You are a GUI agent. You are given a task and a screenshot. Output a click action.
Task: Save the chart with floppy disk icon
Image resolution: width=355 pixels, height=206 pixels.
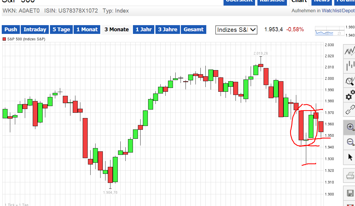click(x=349, y=193)
